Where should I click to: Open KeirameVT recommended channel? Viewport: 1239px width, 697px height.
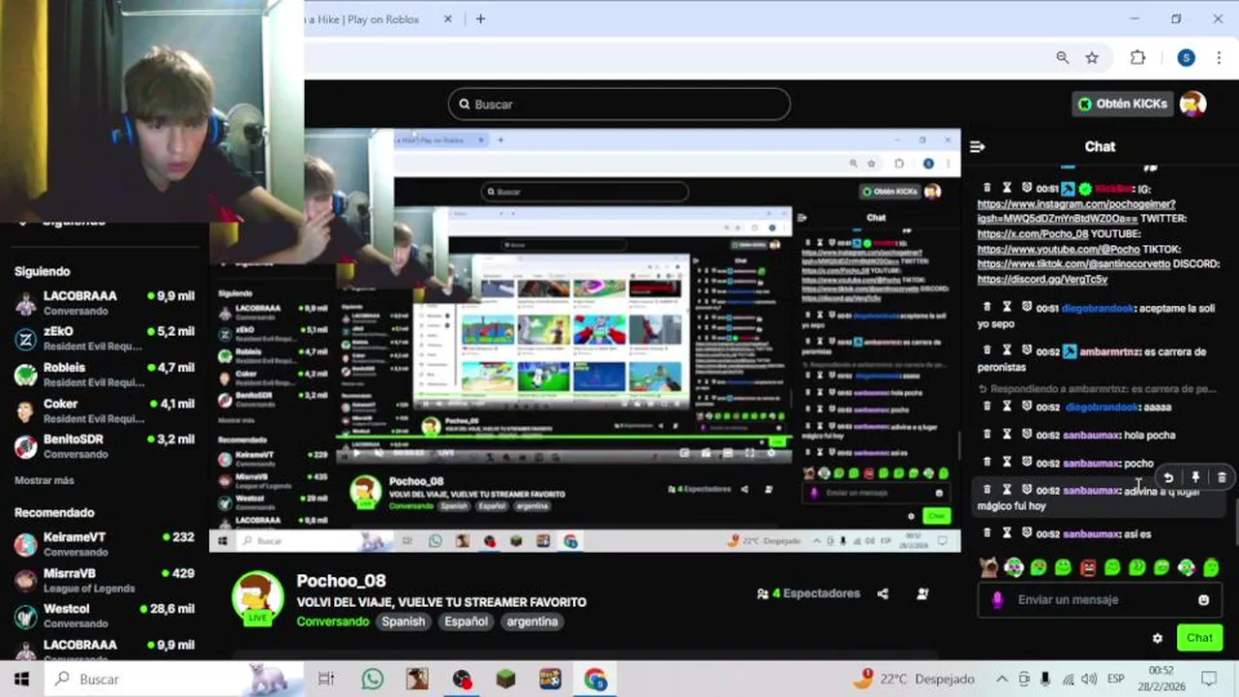pyautogui.click(x=105, y=544)
